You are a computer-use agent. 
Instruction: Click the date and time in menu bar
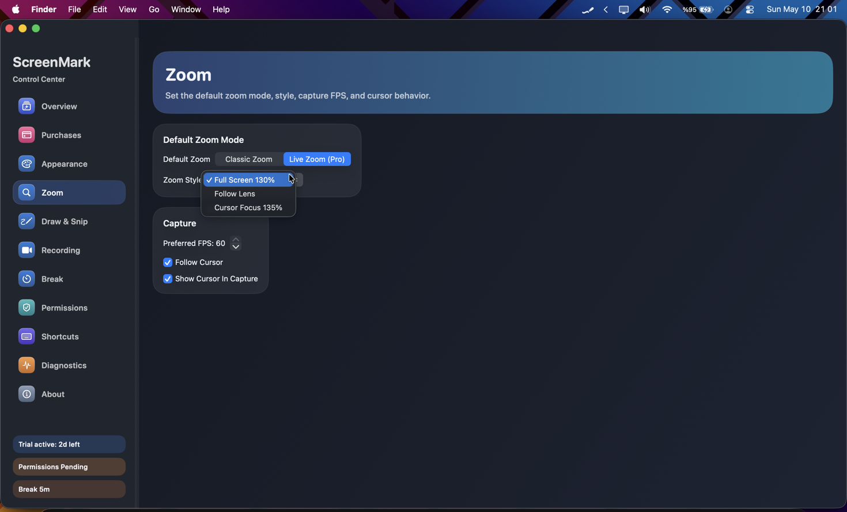coord(801,9)
